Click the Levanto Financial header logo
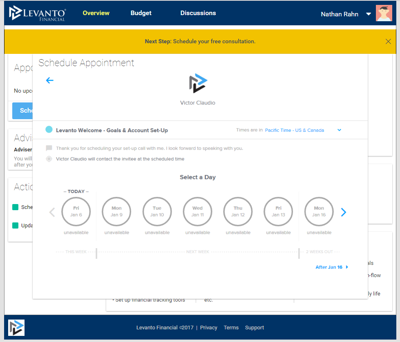Image resolution: width=400 pixels, height=342 pixels. click(37, 13)
